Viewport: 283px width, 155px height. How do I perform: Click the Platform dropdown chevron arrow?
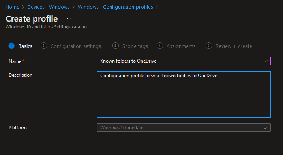[265, 128]
